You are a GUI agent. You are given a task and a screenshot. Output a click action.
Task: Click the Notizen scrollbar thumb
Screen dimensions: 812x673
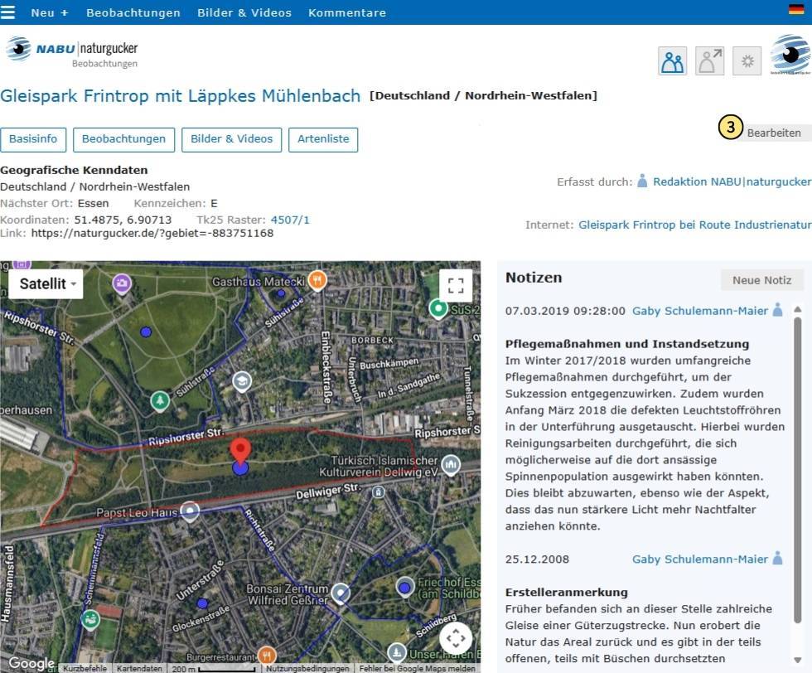(x=797, y=470)
